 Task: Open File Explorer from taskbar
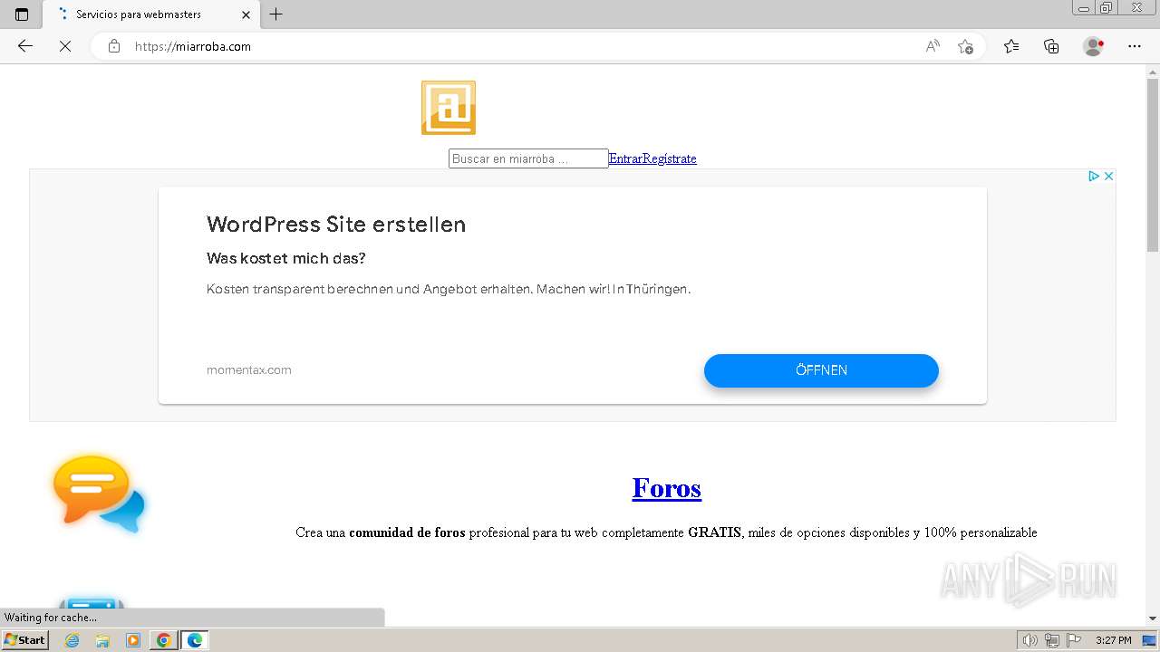tap(102, 640)
